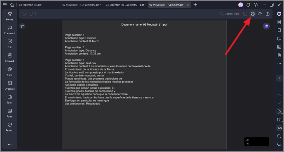Show more sidebar tools via ellipsis
The height and width of the screenshot is (152, 284).
point(10,144)
